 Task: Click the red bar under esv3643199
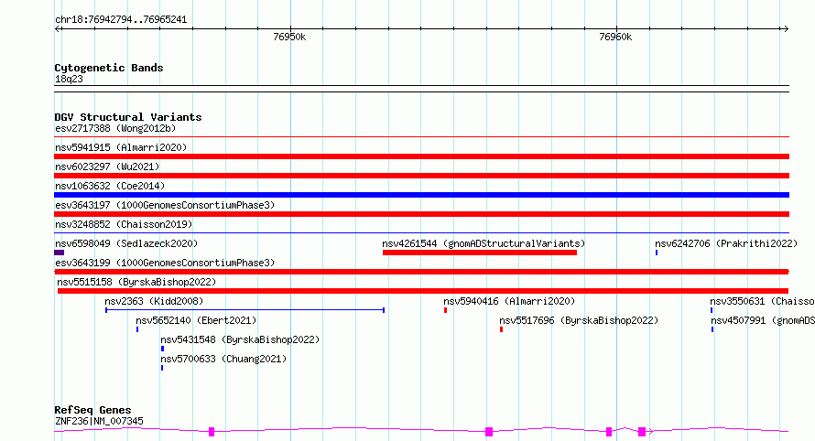421,272
